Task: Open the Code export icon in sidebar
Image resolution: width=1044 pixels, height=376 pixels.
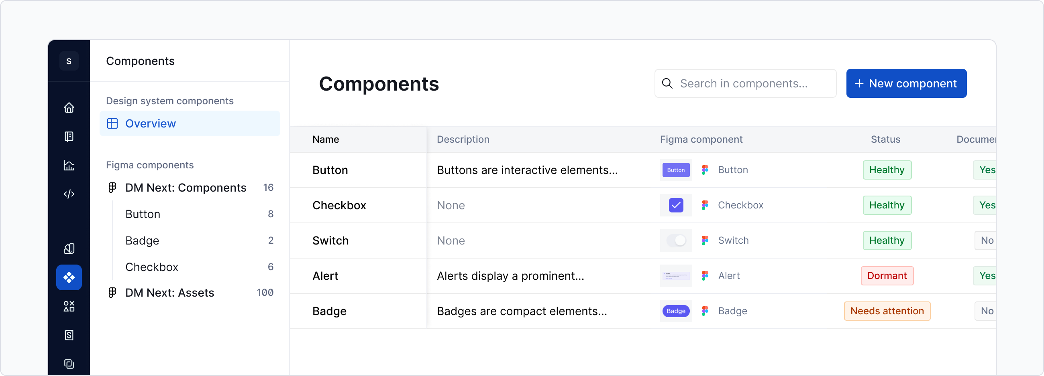Action: pos(69,194)
